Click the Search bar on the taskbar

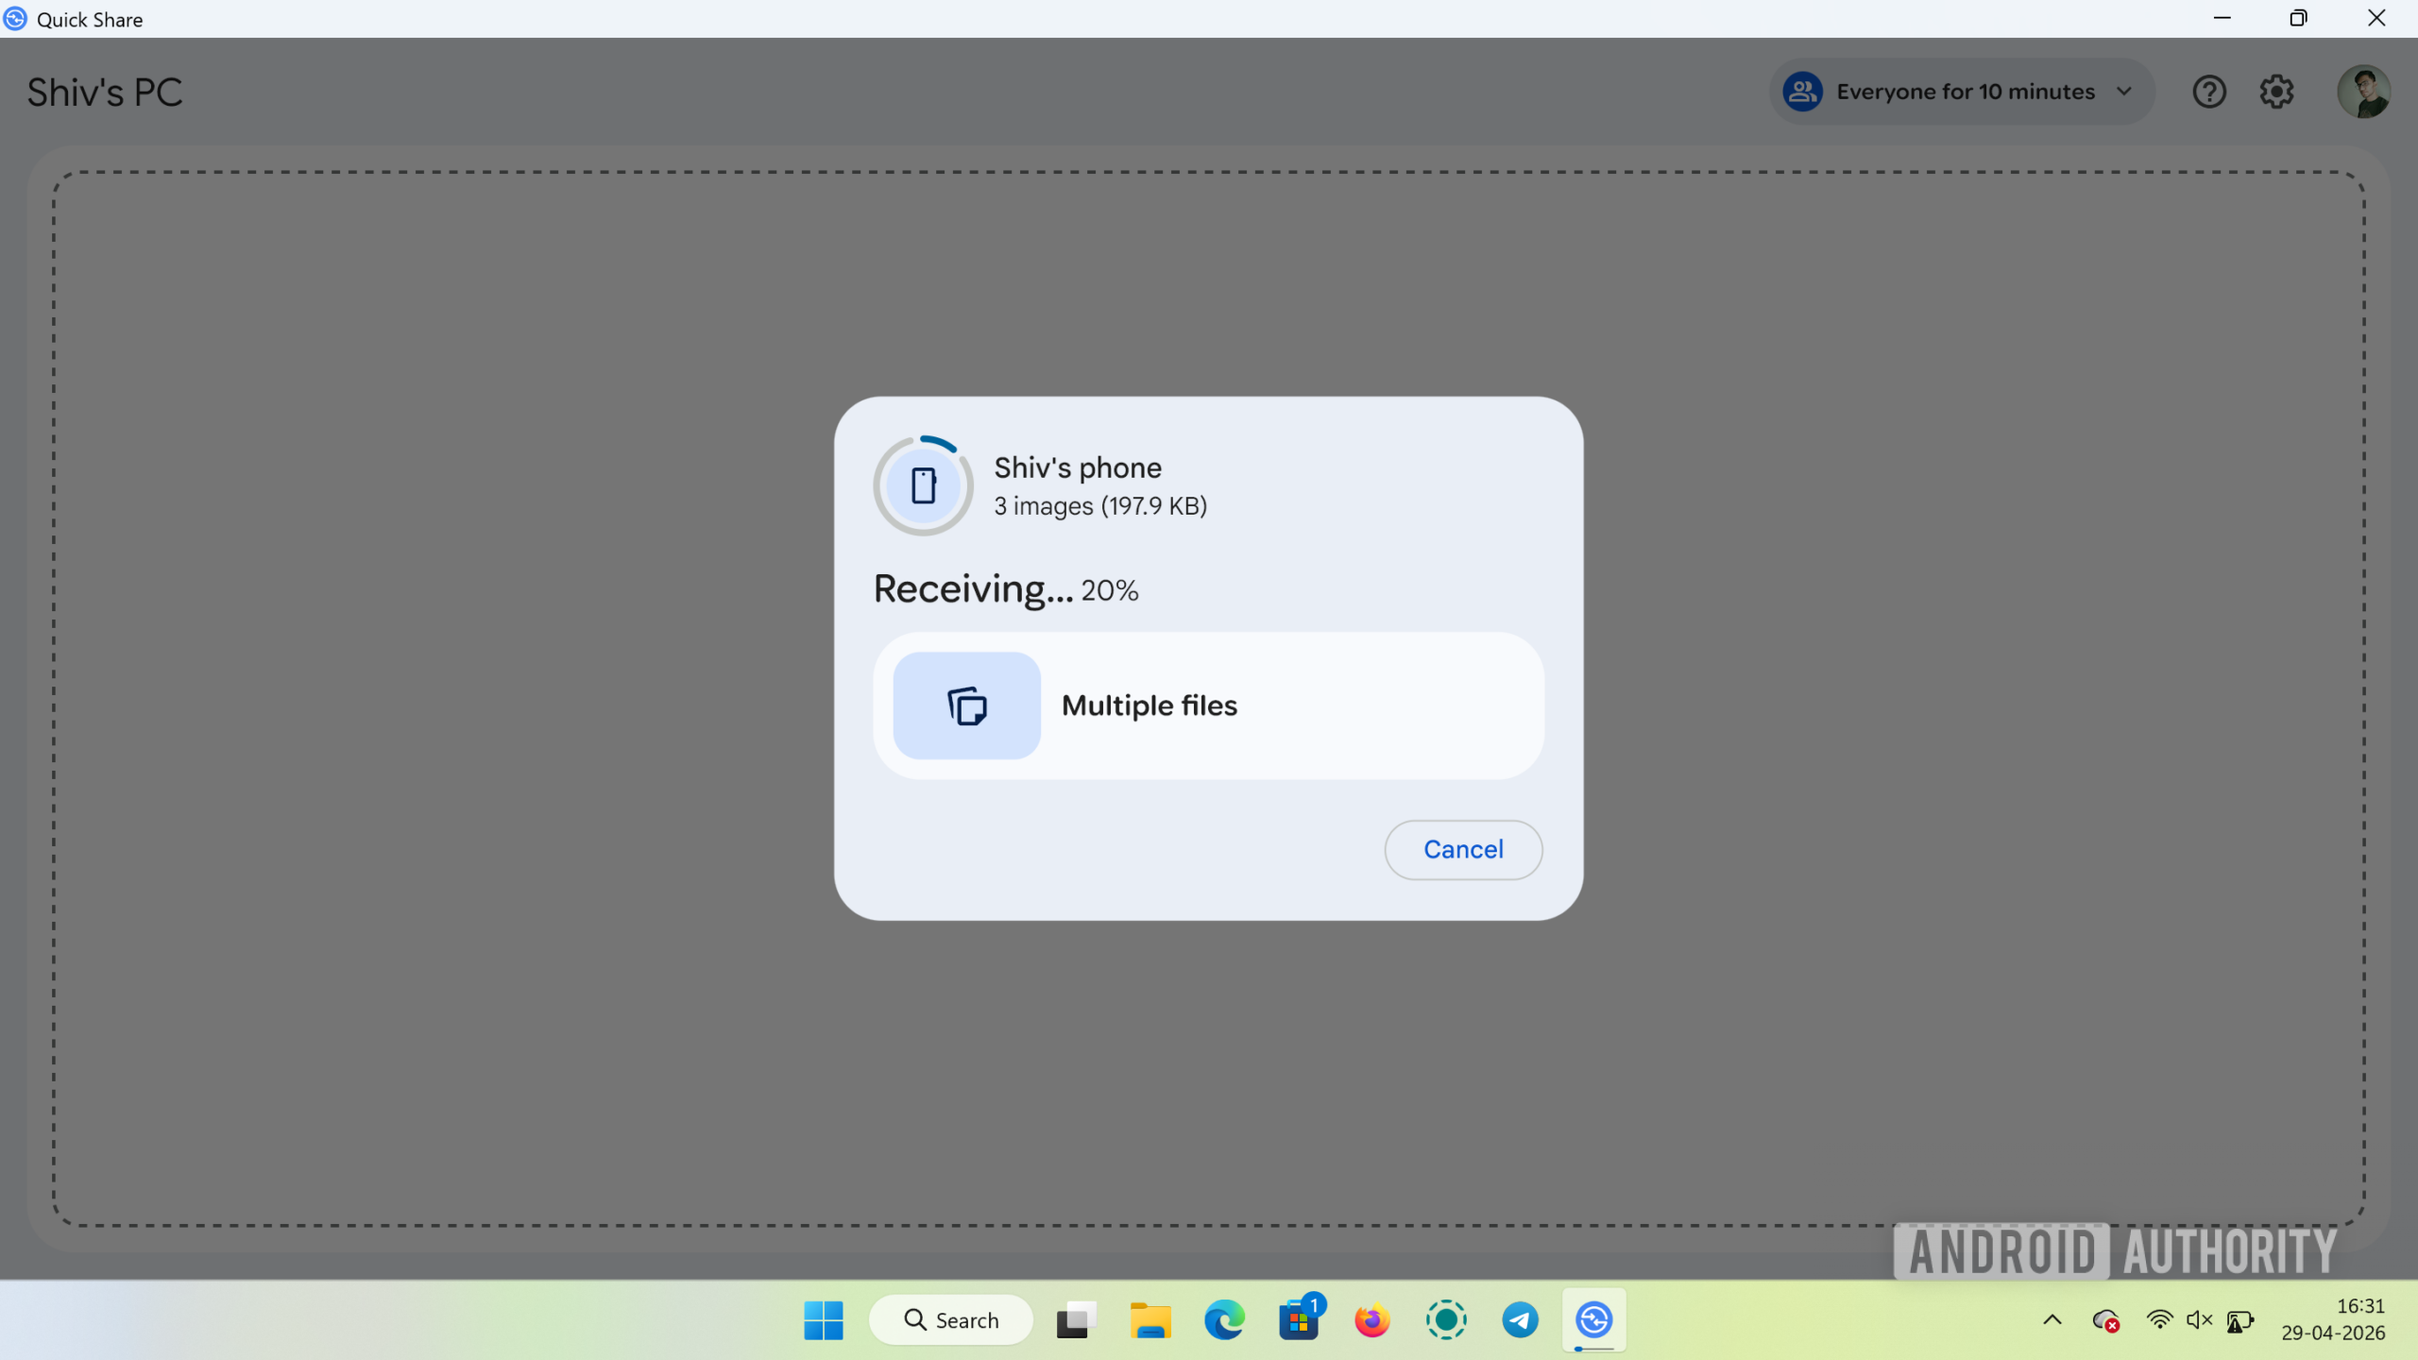pyautogui.click(x=950, y=1319)
